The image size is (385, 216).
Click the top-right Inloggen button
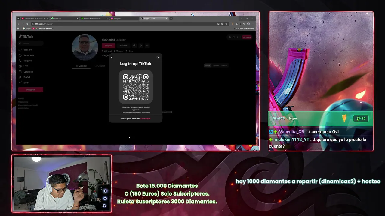pyautogui.click(x=247, y=37)
